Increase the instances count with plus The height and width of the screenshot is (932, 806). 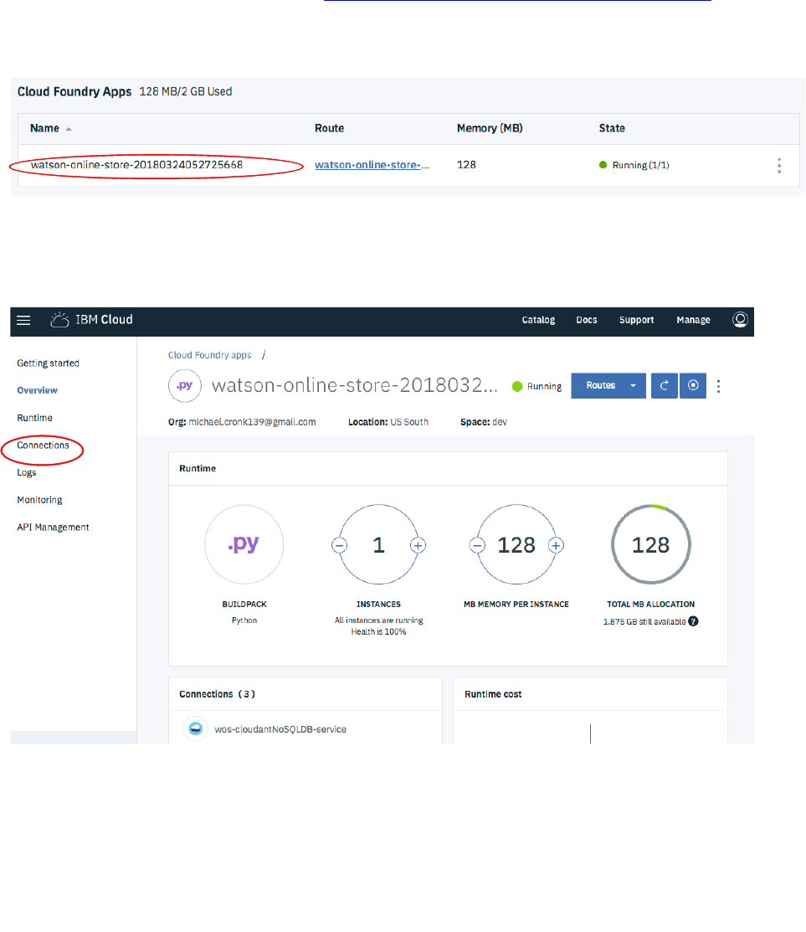418,545
